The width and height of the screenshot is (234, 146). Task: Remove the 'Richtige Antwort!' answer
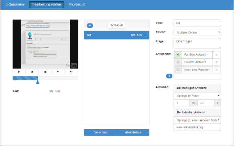[x=216, y=55]
